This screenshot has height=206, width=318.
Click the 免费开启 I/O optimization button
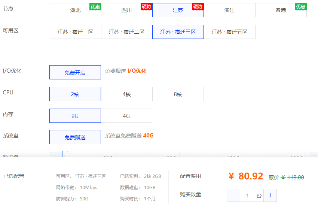tap(75, 72)
